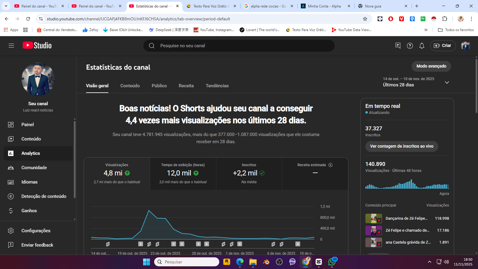Open Comunidade in the sidebar
The width and height of the screenshot is (478, 269).
(38, 168)
